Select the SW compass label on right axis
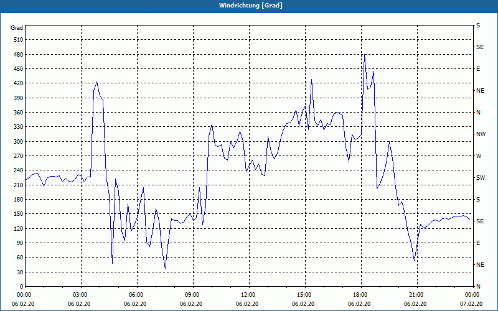This screenshot has width=498, height=311. click(x=481, y=178)
